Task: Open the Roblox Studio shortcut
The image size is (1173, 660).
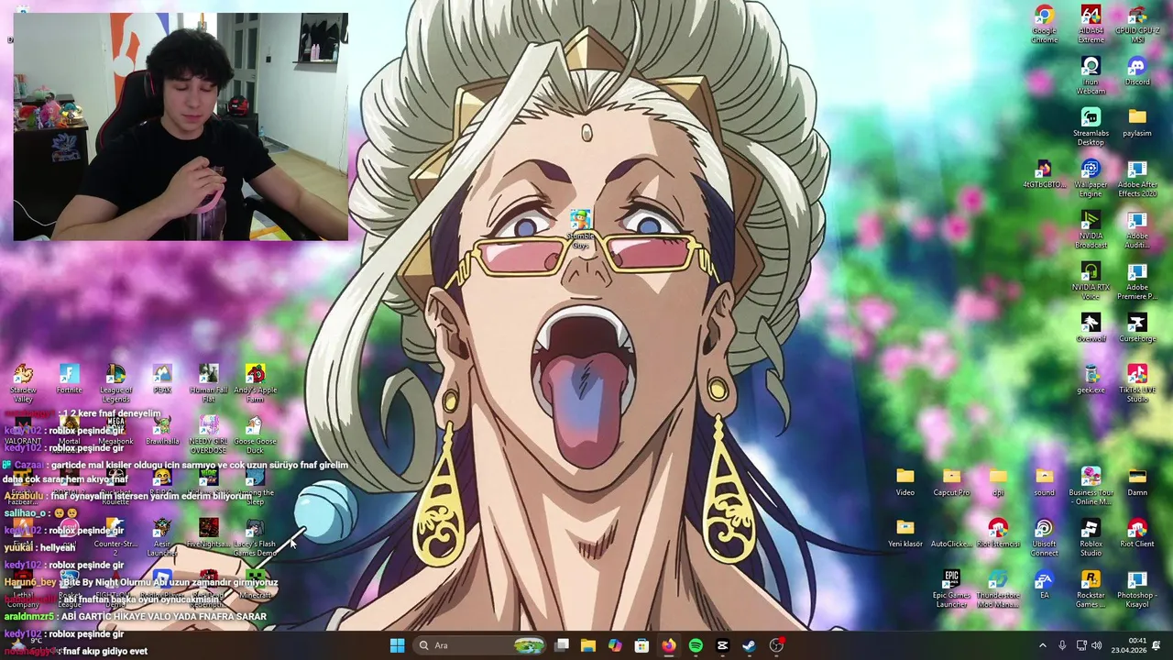Action: [1091, 538]
